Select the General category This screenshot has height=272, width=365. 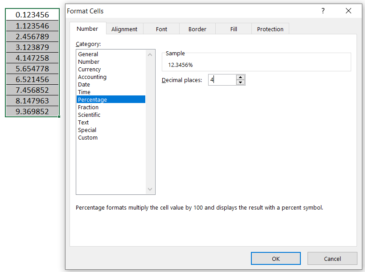click(x=88, y=54)
